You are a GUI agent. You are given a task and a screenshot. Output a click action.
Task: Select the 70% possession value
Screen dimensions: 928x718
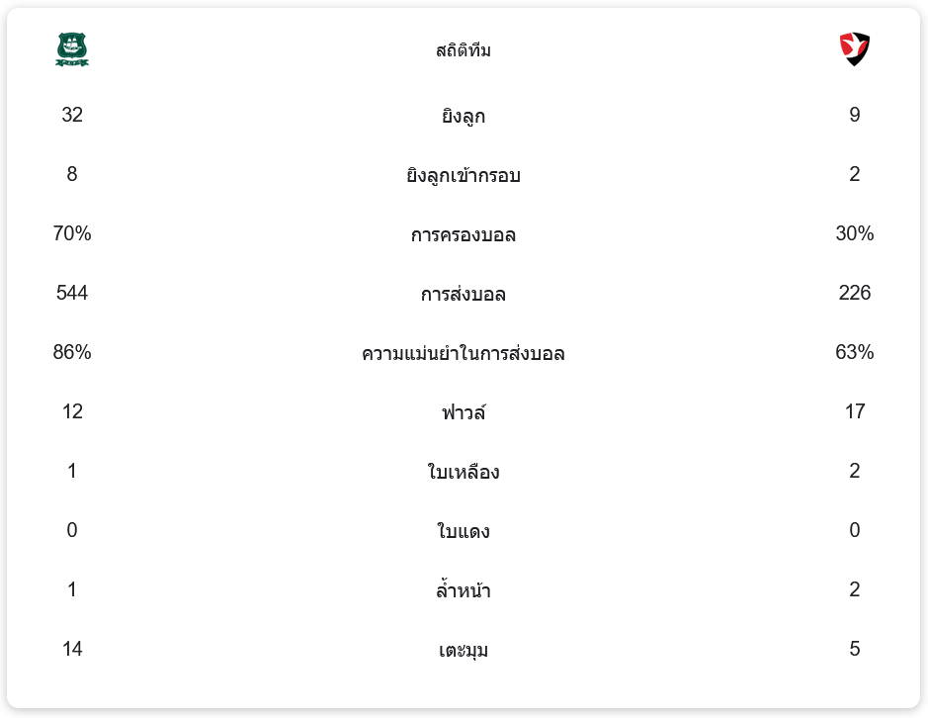72,233
